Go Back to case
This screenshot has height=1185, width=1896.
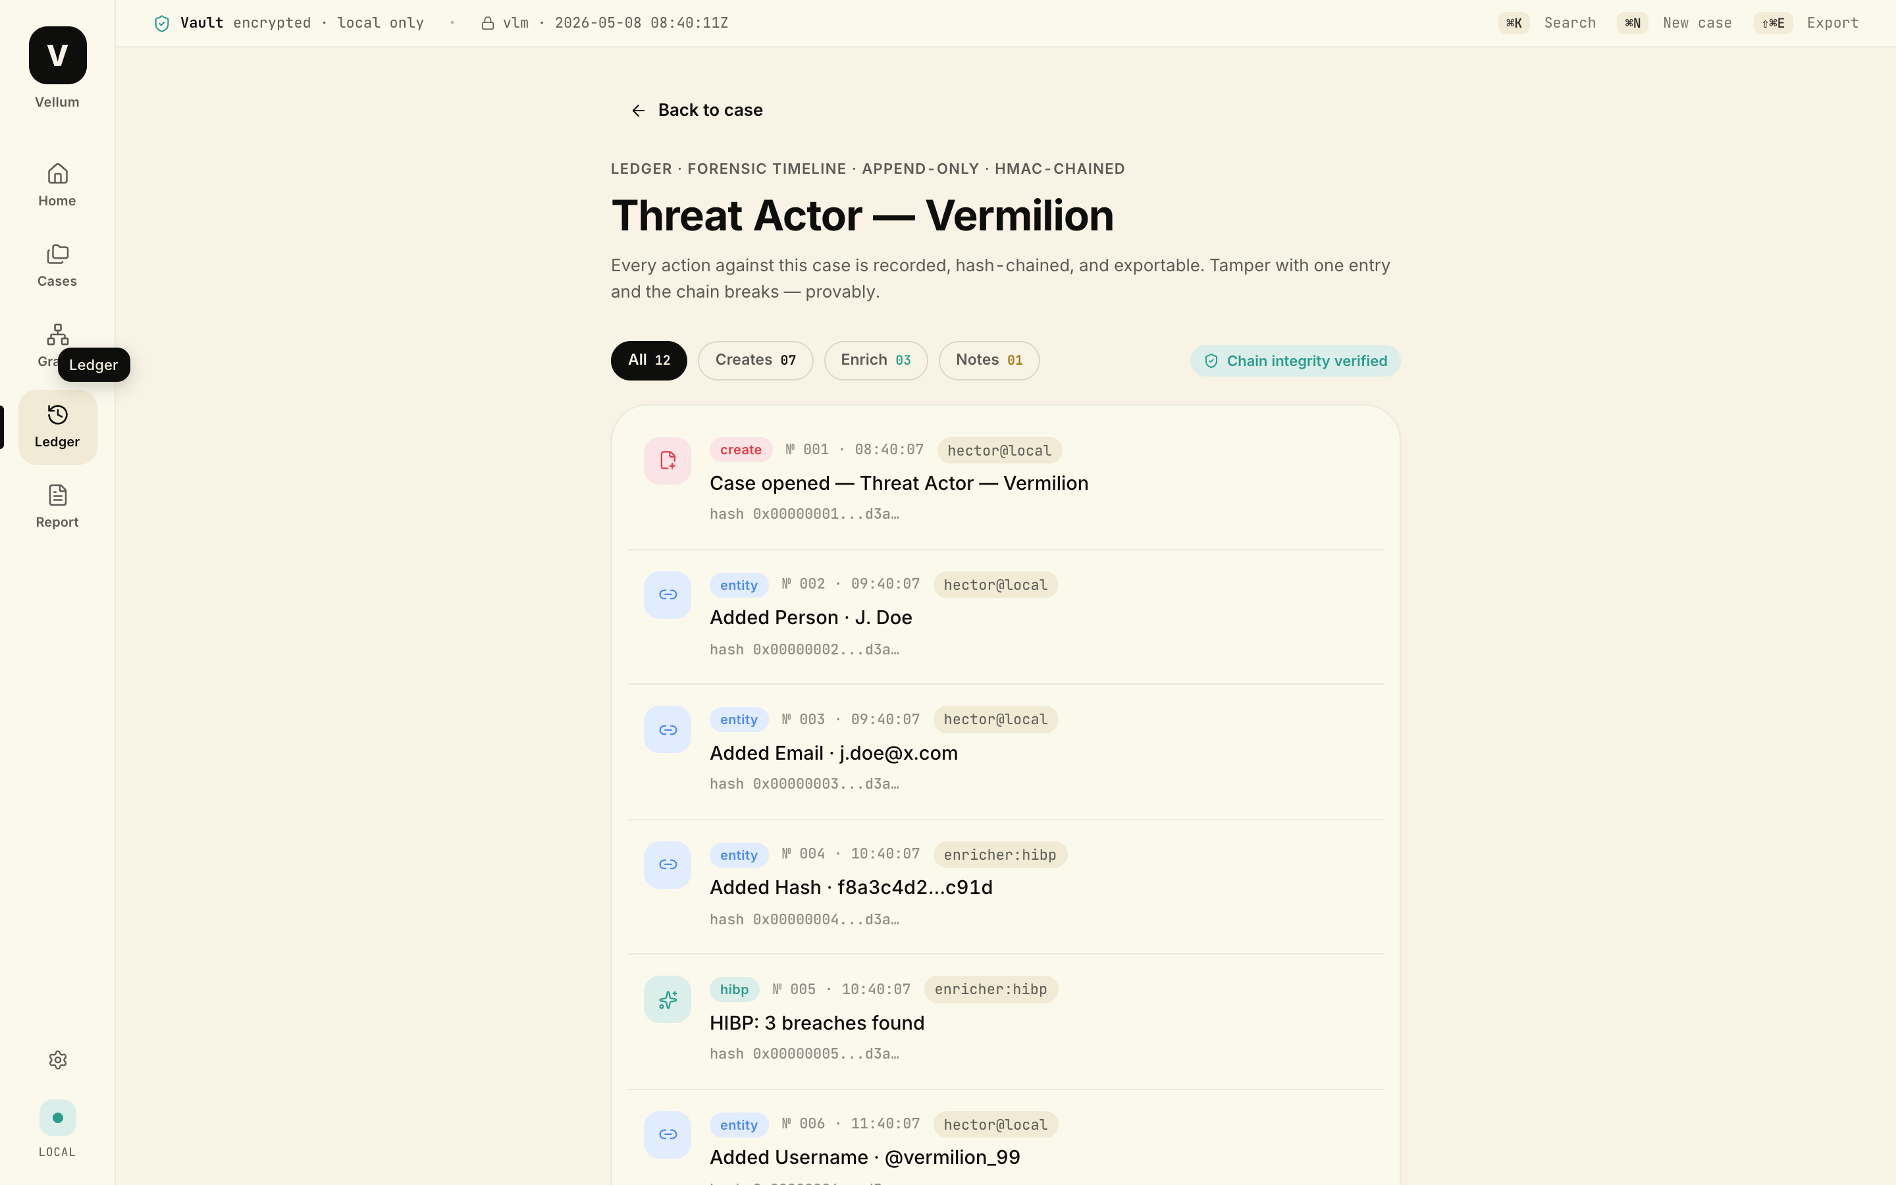pyautogui.click(x=697, y=111)
